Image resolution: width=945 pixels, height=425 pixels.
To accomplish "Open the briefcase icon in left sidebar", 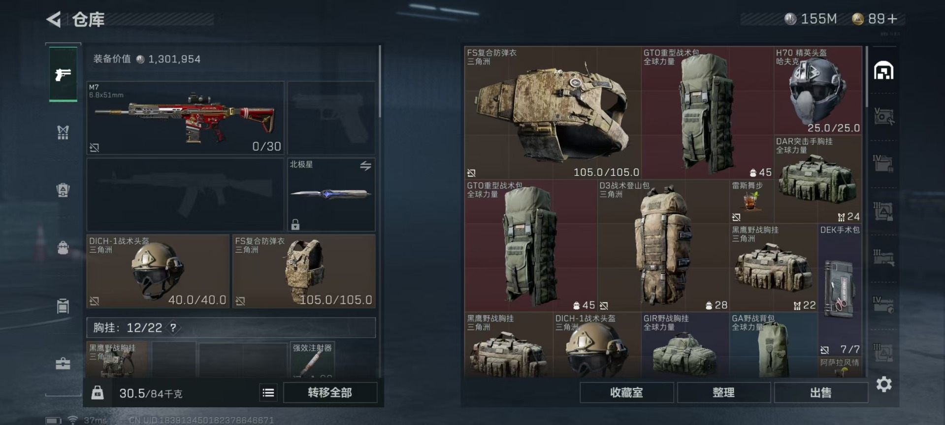I will click(63, 363).
